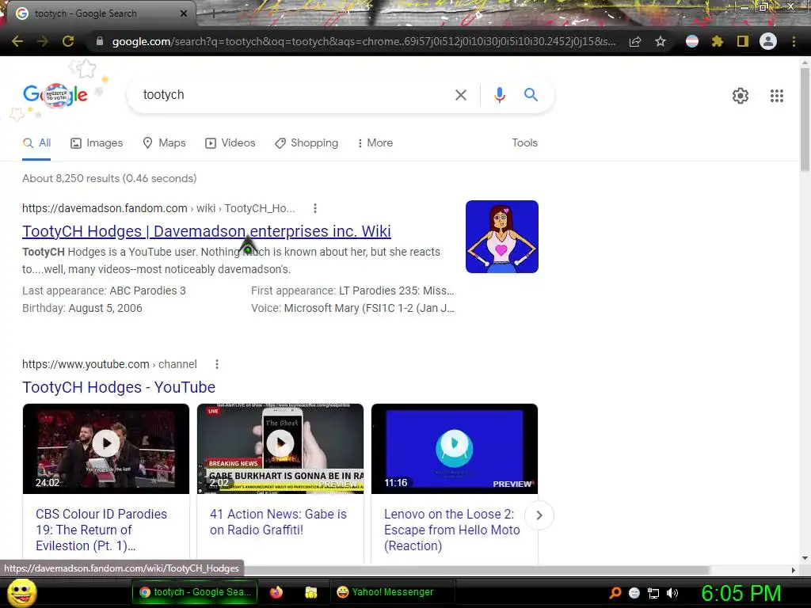This screenshot has height=608, width=811.
Task: Click in the tootych search field
Action: (x=295, y=95)
